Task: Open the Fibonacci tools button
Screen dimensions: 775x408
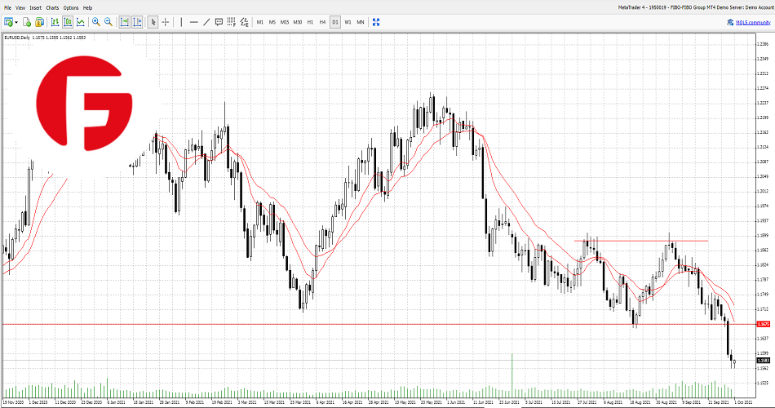Action: pos(232,22)
